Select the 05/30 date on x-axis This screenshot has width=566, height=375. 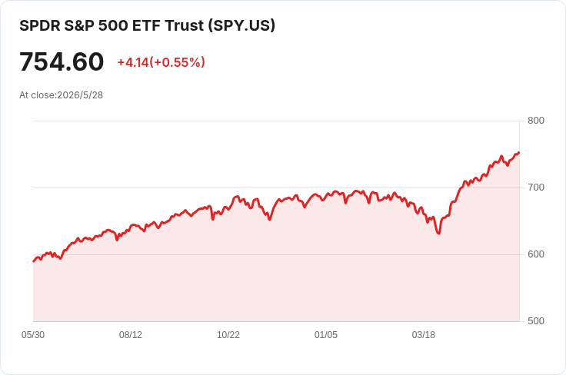[33, 335]
